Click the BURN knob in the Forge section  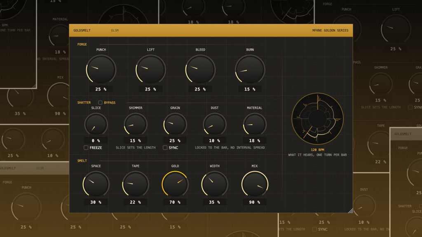250,70
